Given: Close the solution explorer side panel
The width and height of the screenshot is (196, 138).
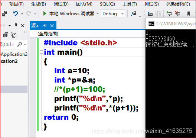Looking at the screenshot, I should point(23,26).
